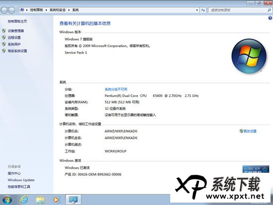This screenshot has height=205, width=273.
Task: Launch Internet Explorer from the taskbar
Action: pos(24,200)
